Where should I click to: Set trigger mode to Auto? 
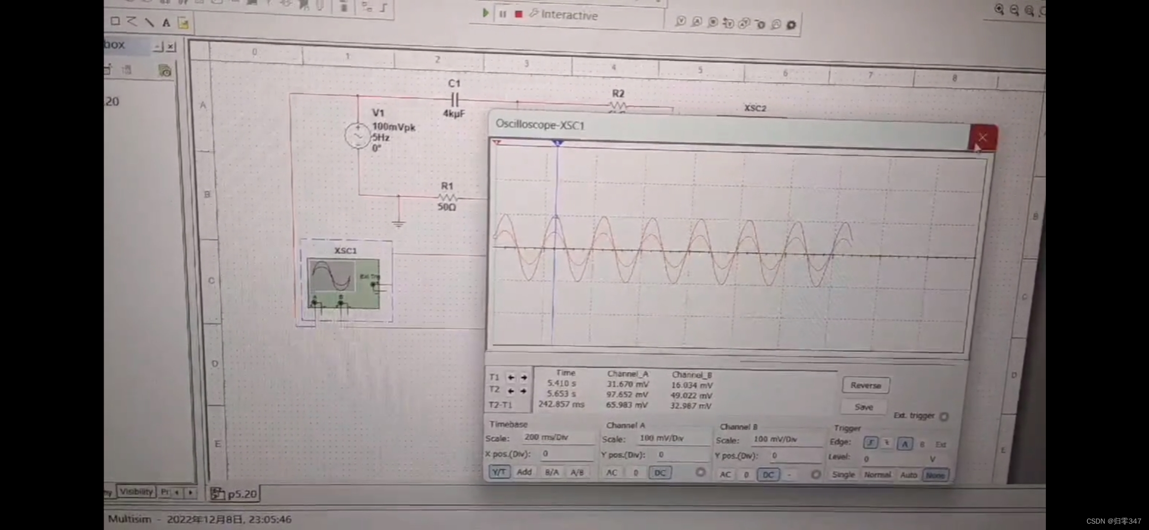908,475
